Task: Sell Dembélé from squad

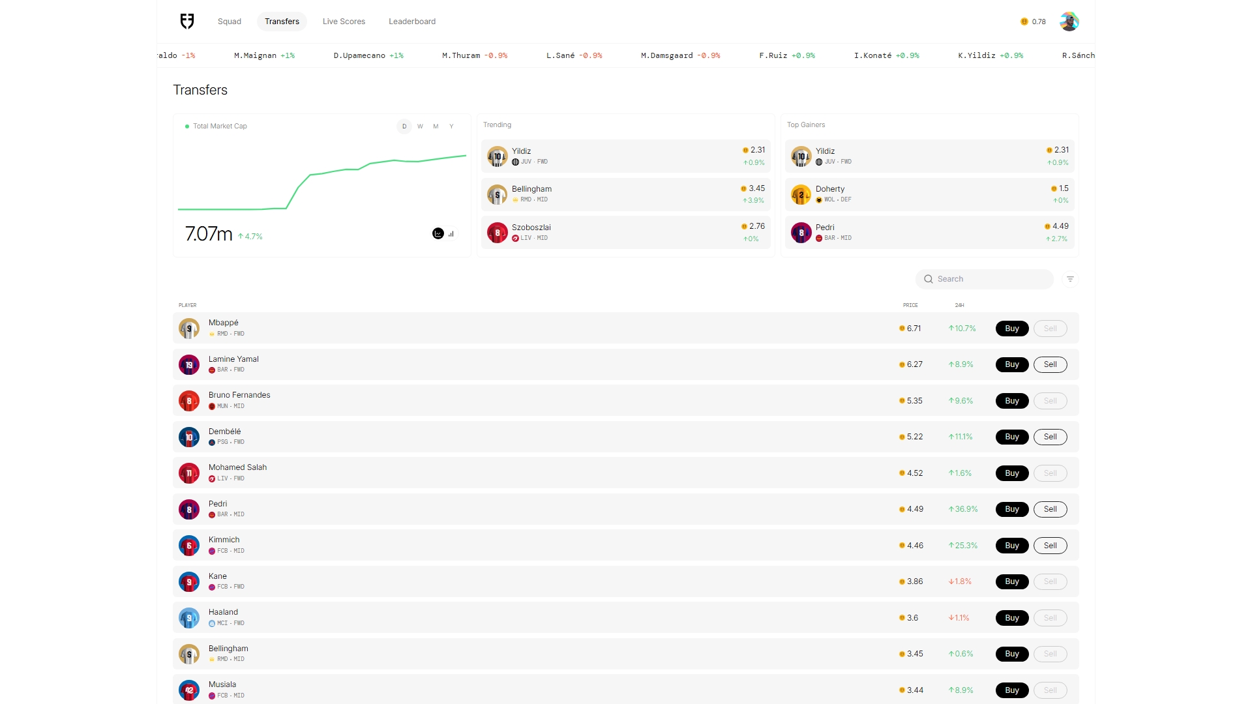Action: [x=1050, y=437]
